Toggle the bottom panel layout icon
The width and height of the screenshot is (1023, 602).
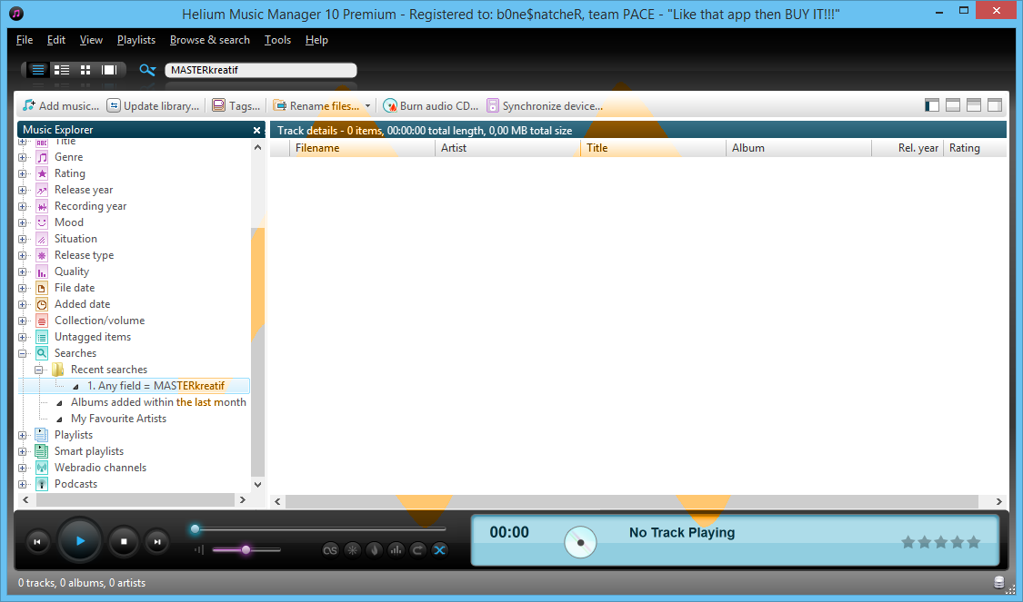pyautogui.click(x=953, y=105)
